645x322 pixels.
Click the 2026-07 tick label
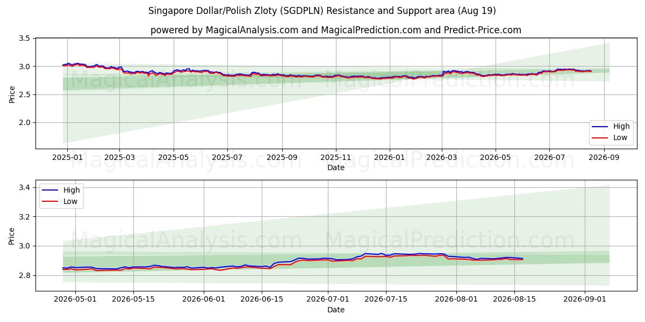click(x=549, y=158)
